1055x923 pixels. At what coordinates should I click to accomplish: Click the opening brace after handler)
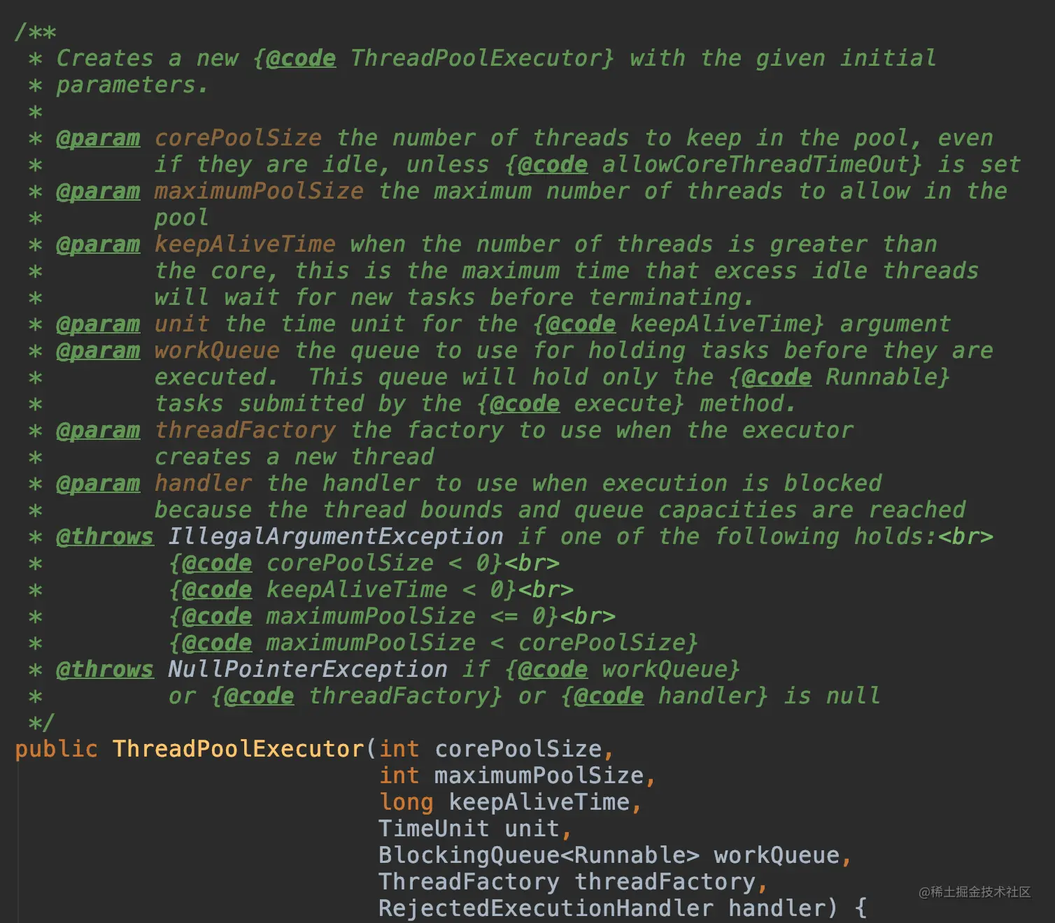point(861,908)
